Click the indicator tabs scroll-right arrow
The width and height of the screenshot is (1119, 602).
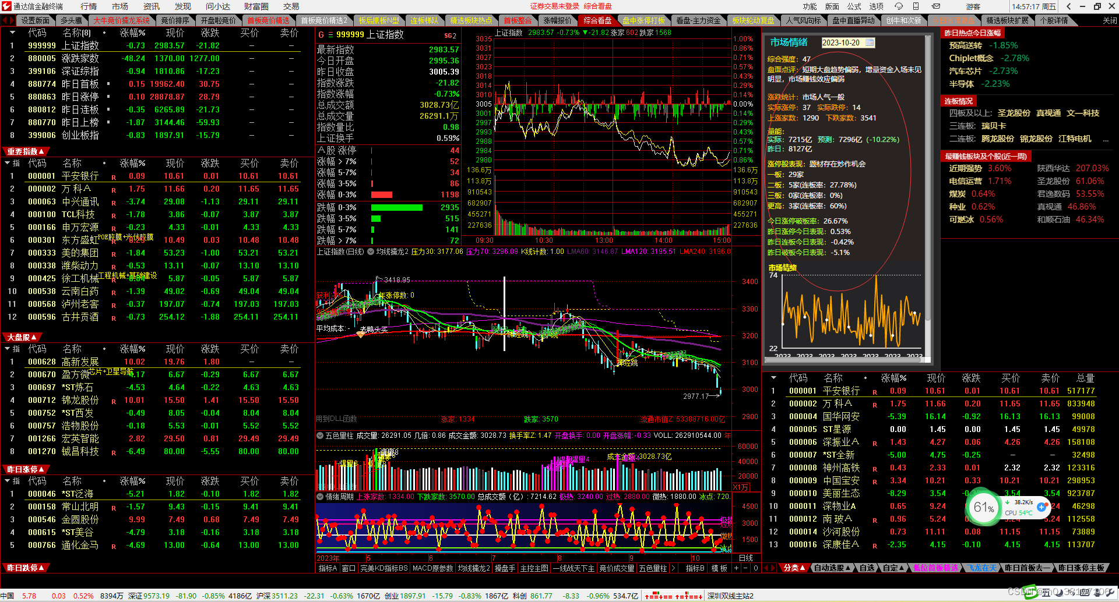click(x=674, y=568)
